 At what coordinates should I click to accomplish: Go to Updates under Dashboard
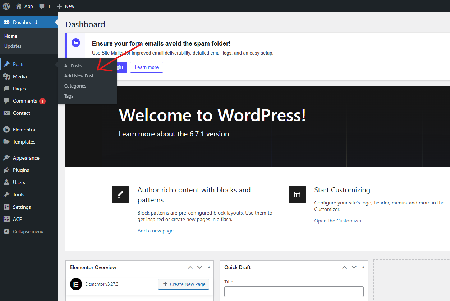[13, 46]
